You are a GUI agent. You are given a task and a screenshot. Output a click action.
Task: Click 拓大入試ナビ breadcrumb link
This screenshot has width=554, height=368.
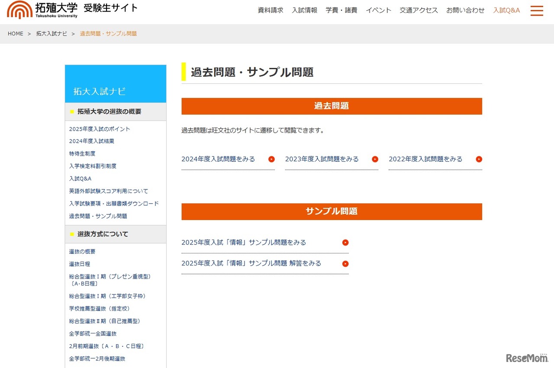click(52, 34)
